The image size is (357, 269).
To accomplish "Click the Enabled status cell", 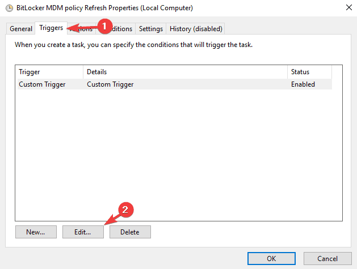I will point(303,84).
